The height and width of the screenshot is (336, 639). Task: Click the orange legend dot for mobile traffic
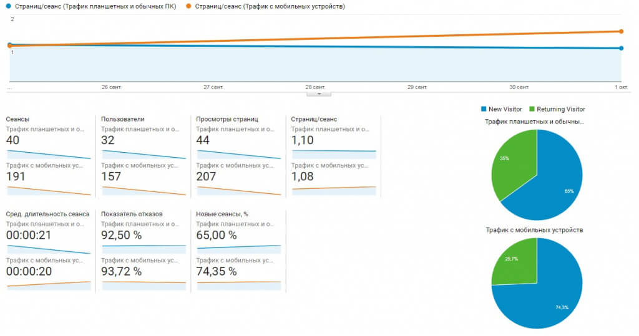tap(188, 6)
